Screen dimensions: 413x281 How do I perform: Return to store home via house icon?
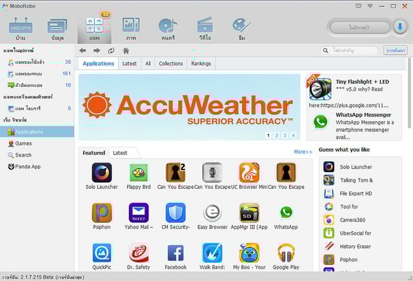pos(126,50)
